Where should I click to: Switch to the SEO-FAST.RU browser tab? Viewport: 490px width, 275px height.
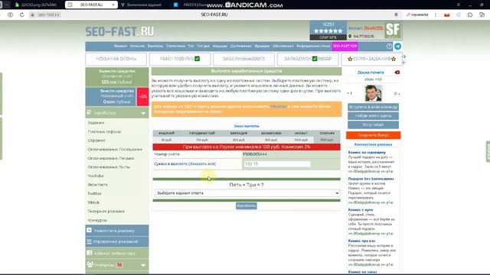coord(91,5)
